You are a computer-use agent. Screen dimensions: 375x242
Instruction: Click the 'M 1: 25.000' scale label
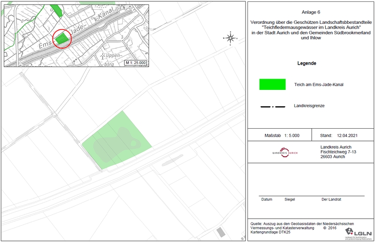click(135, 63)
